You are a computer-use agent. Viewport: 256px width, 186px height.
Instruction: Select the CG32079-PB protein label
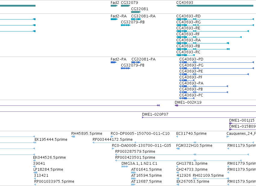[x=133, y=65]
